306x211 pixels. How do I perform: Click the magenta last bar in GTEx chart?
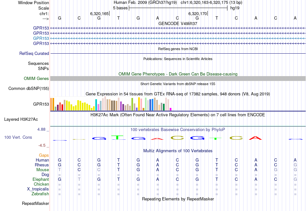pyautogui.click(x=171, y=109)
